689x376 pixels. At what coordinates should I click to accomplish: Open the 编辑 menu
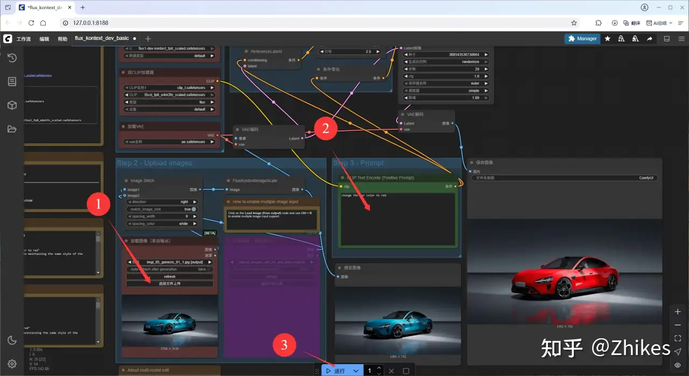pos(44,39)
